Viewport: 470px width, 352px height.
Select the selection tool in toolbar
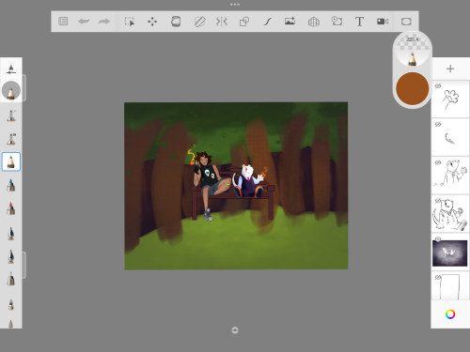[x=130, y=22]
